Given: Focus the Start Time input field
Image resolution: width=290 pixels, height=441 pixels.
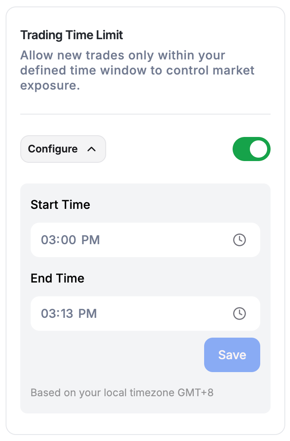Looking at the screenshot, I should click(x=145, y=240).
